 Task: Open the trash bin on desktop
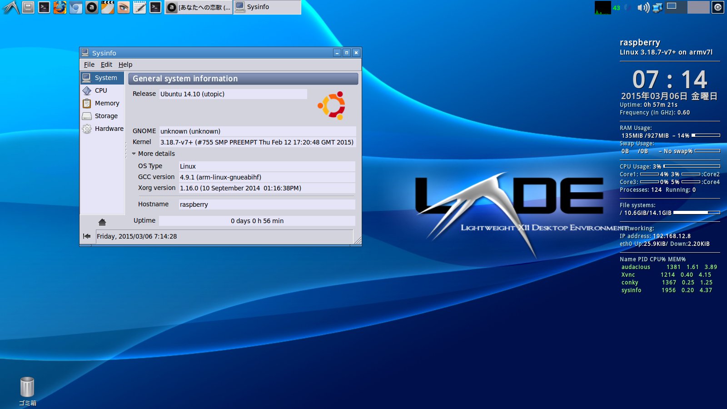27,388
